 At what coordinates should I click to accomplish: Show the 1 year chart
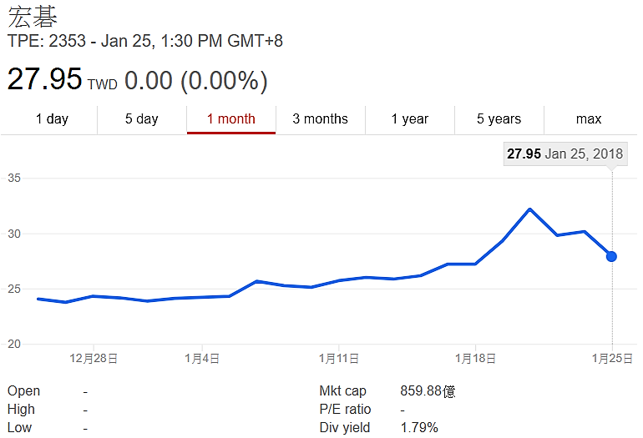(410, 118)
